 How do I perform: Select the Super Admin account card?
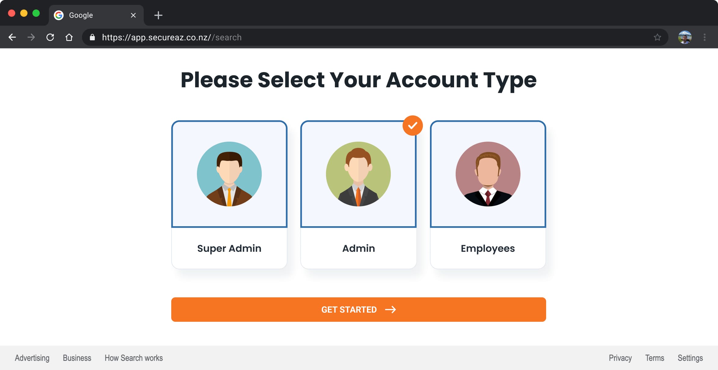[229, 194]
